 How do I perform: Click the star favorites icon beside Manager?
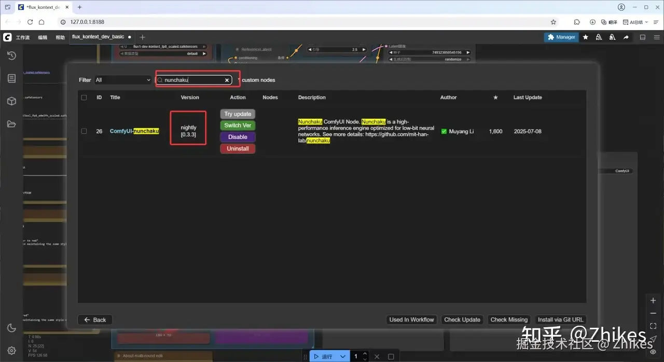click(586, 37)
